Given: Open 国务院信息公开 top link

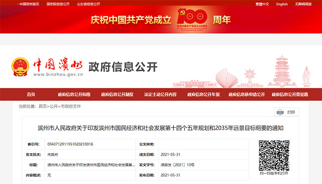Looking at the screenshot, I should (x=58, y=4).
